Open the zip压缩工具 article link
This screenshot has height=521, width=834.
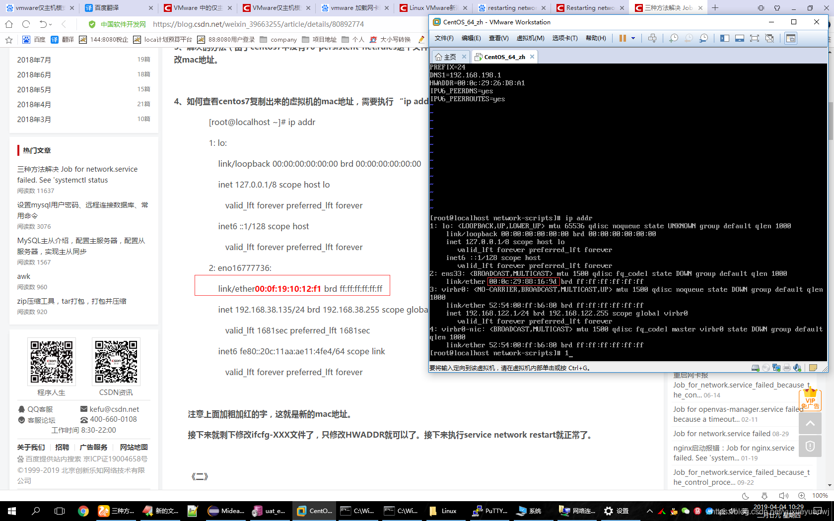click(x=71, y=301)
